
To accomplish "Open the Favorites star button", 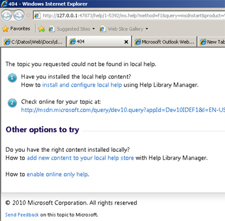I will (16, 29).
